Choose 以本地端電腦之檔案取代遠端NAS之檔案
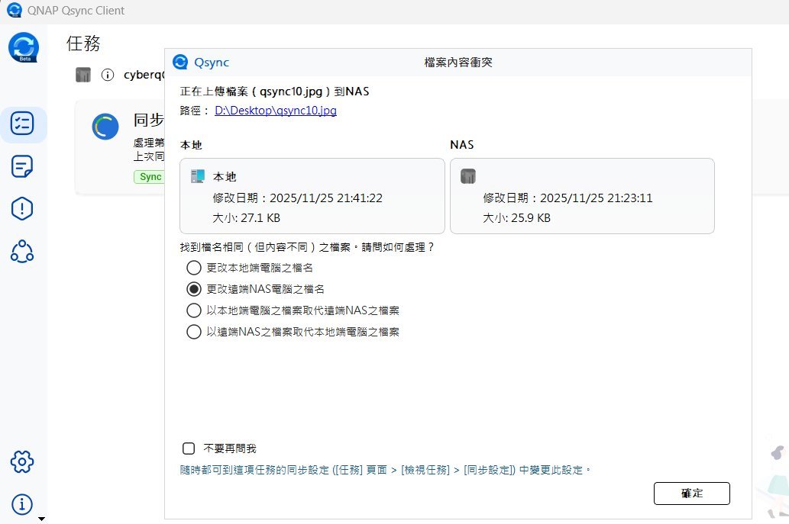This screenshot has width=789, height=524. tap(194, 310)
